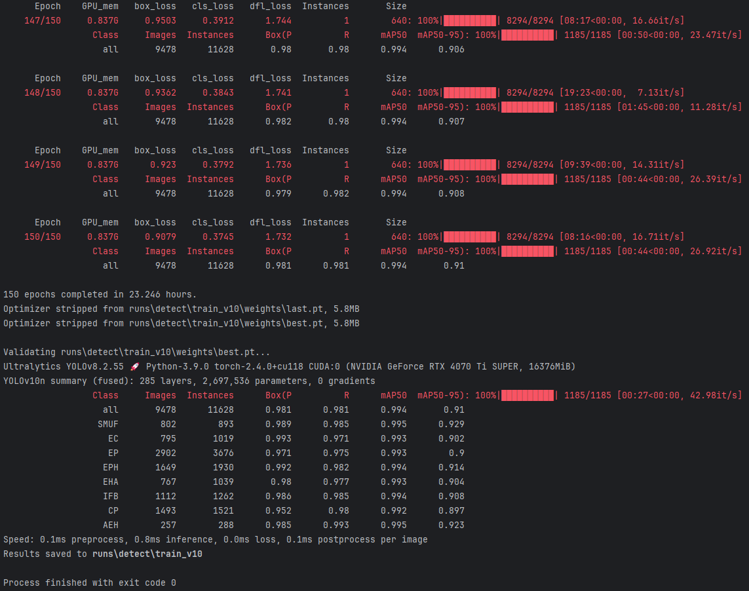Click the epoch 147/150 training progress bar
The image size is (749, 591).
coord(470,20)
